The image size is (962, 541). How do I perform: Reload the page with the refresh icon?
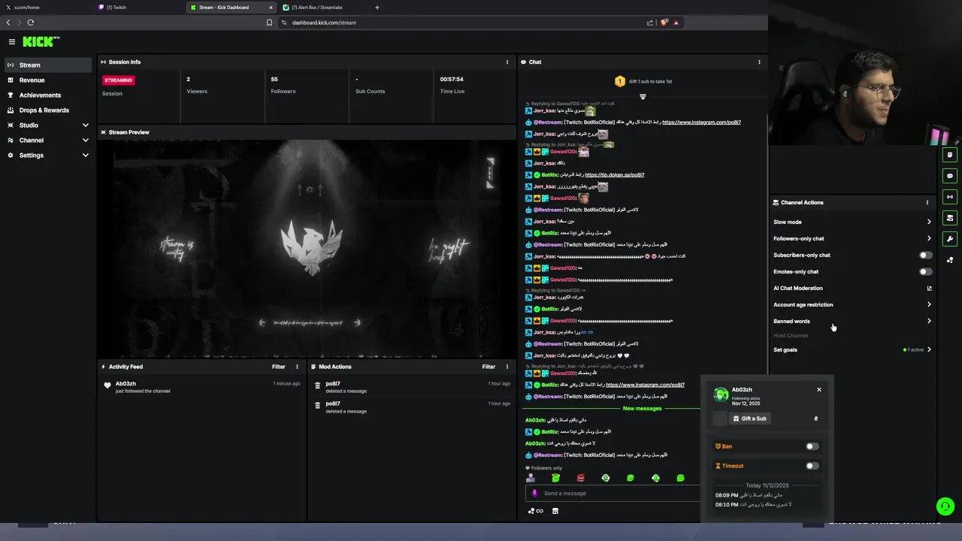tap(31, 23)
